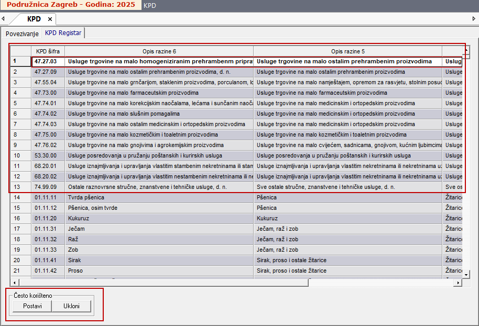Image resolution: width=479 pixels, height=326 pixels.
Task: Click the horizontal scrollbar right arrow
Action: tap(458, 283)
